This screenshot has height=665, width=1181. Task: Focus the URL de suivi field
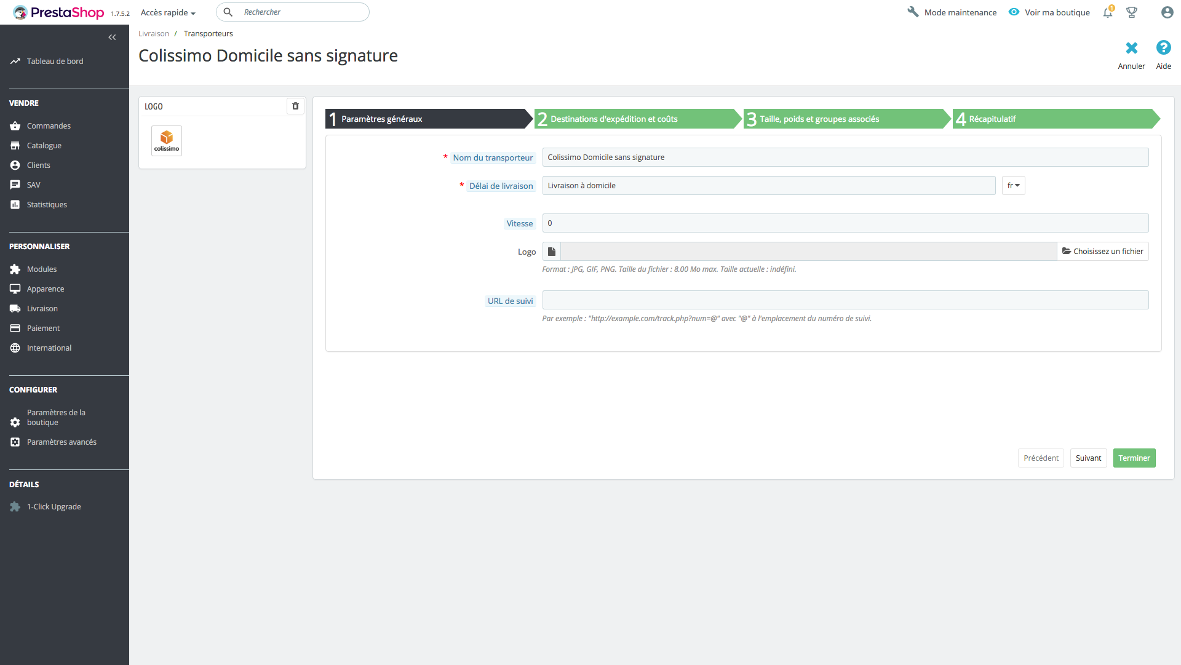coord(845,300)
